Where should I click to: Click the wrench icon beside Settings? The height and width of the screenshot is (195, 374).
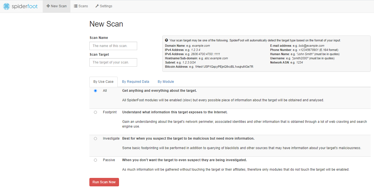tap(97, 6)
